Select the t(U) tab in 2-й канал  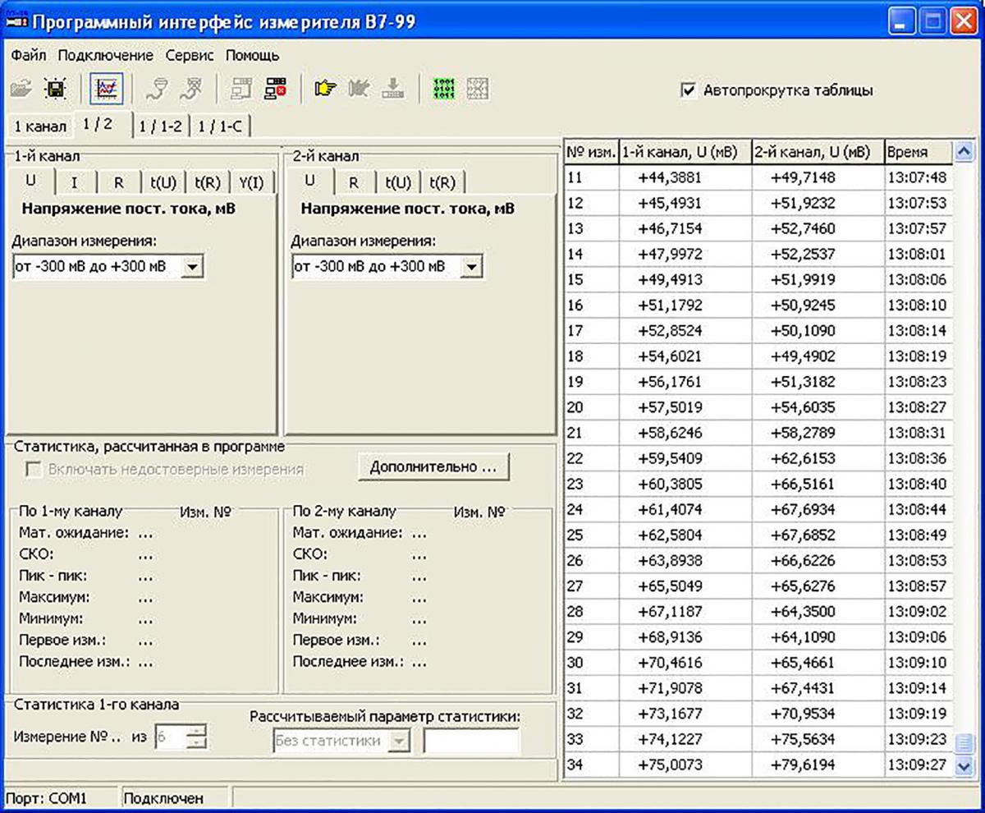pyautogui.click(x=398, y=182)
